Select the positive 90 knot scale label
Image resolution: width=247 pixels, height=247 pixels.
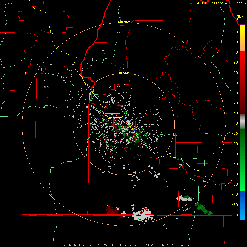pyautogui.click(x=236, y=32)
